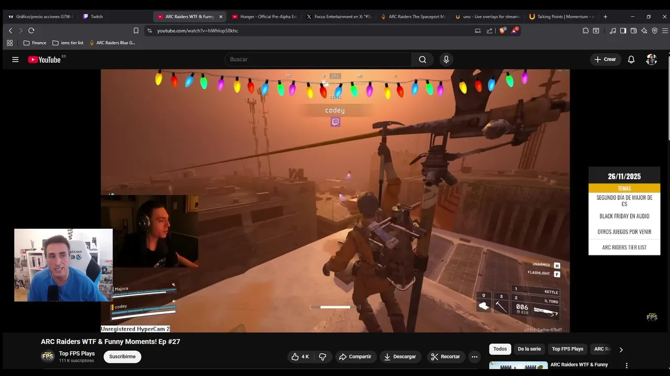Switch to the Gráfico/precio acciones G7W tab
Image resolution: width=670 pixels, height=376 pixels.
tap(41, 17)
